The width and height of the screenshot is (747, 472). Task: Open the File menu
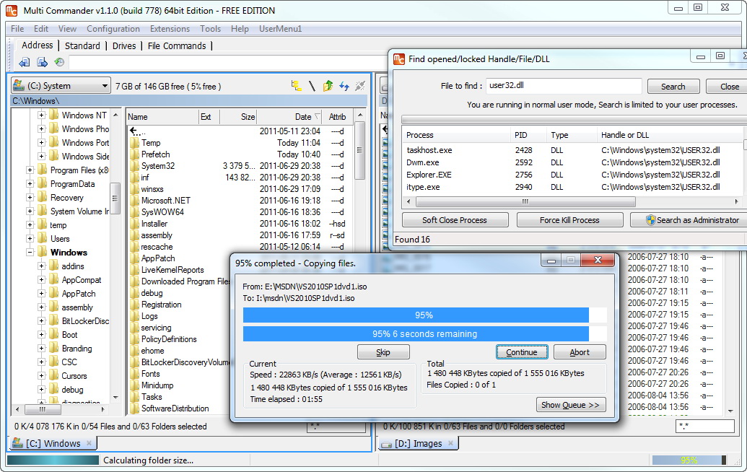click(17, 29)
